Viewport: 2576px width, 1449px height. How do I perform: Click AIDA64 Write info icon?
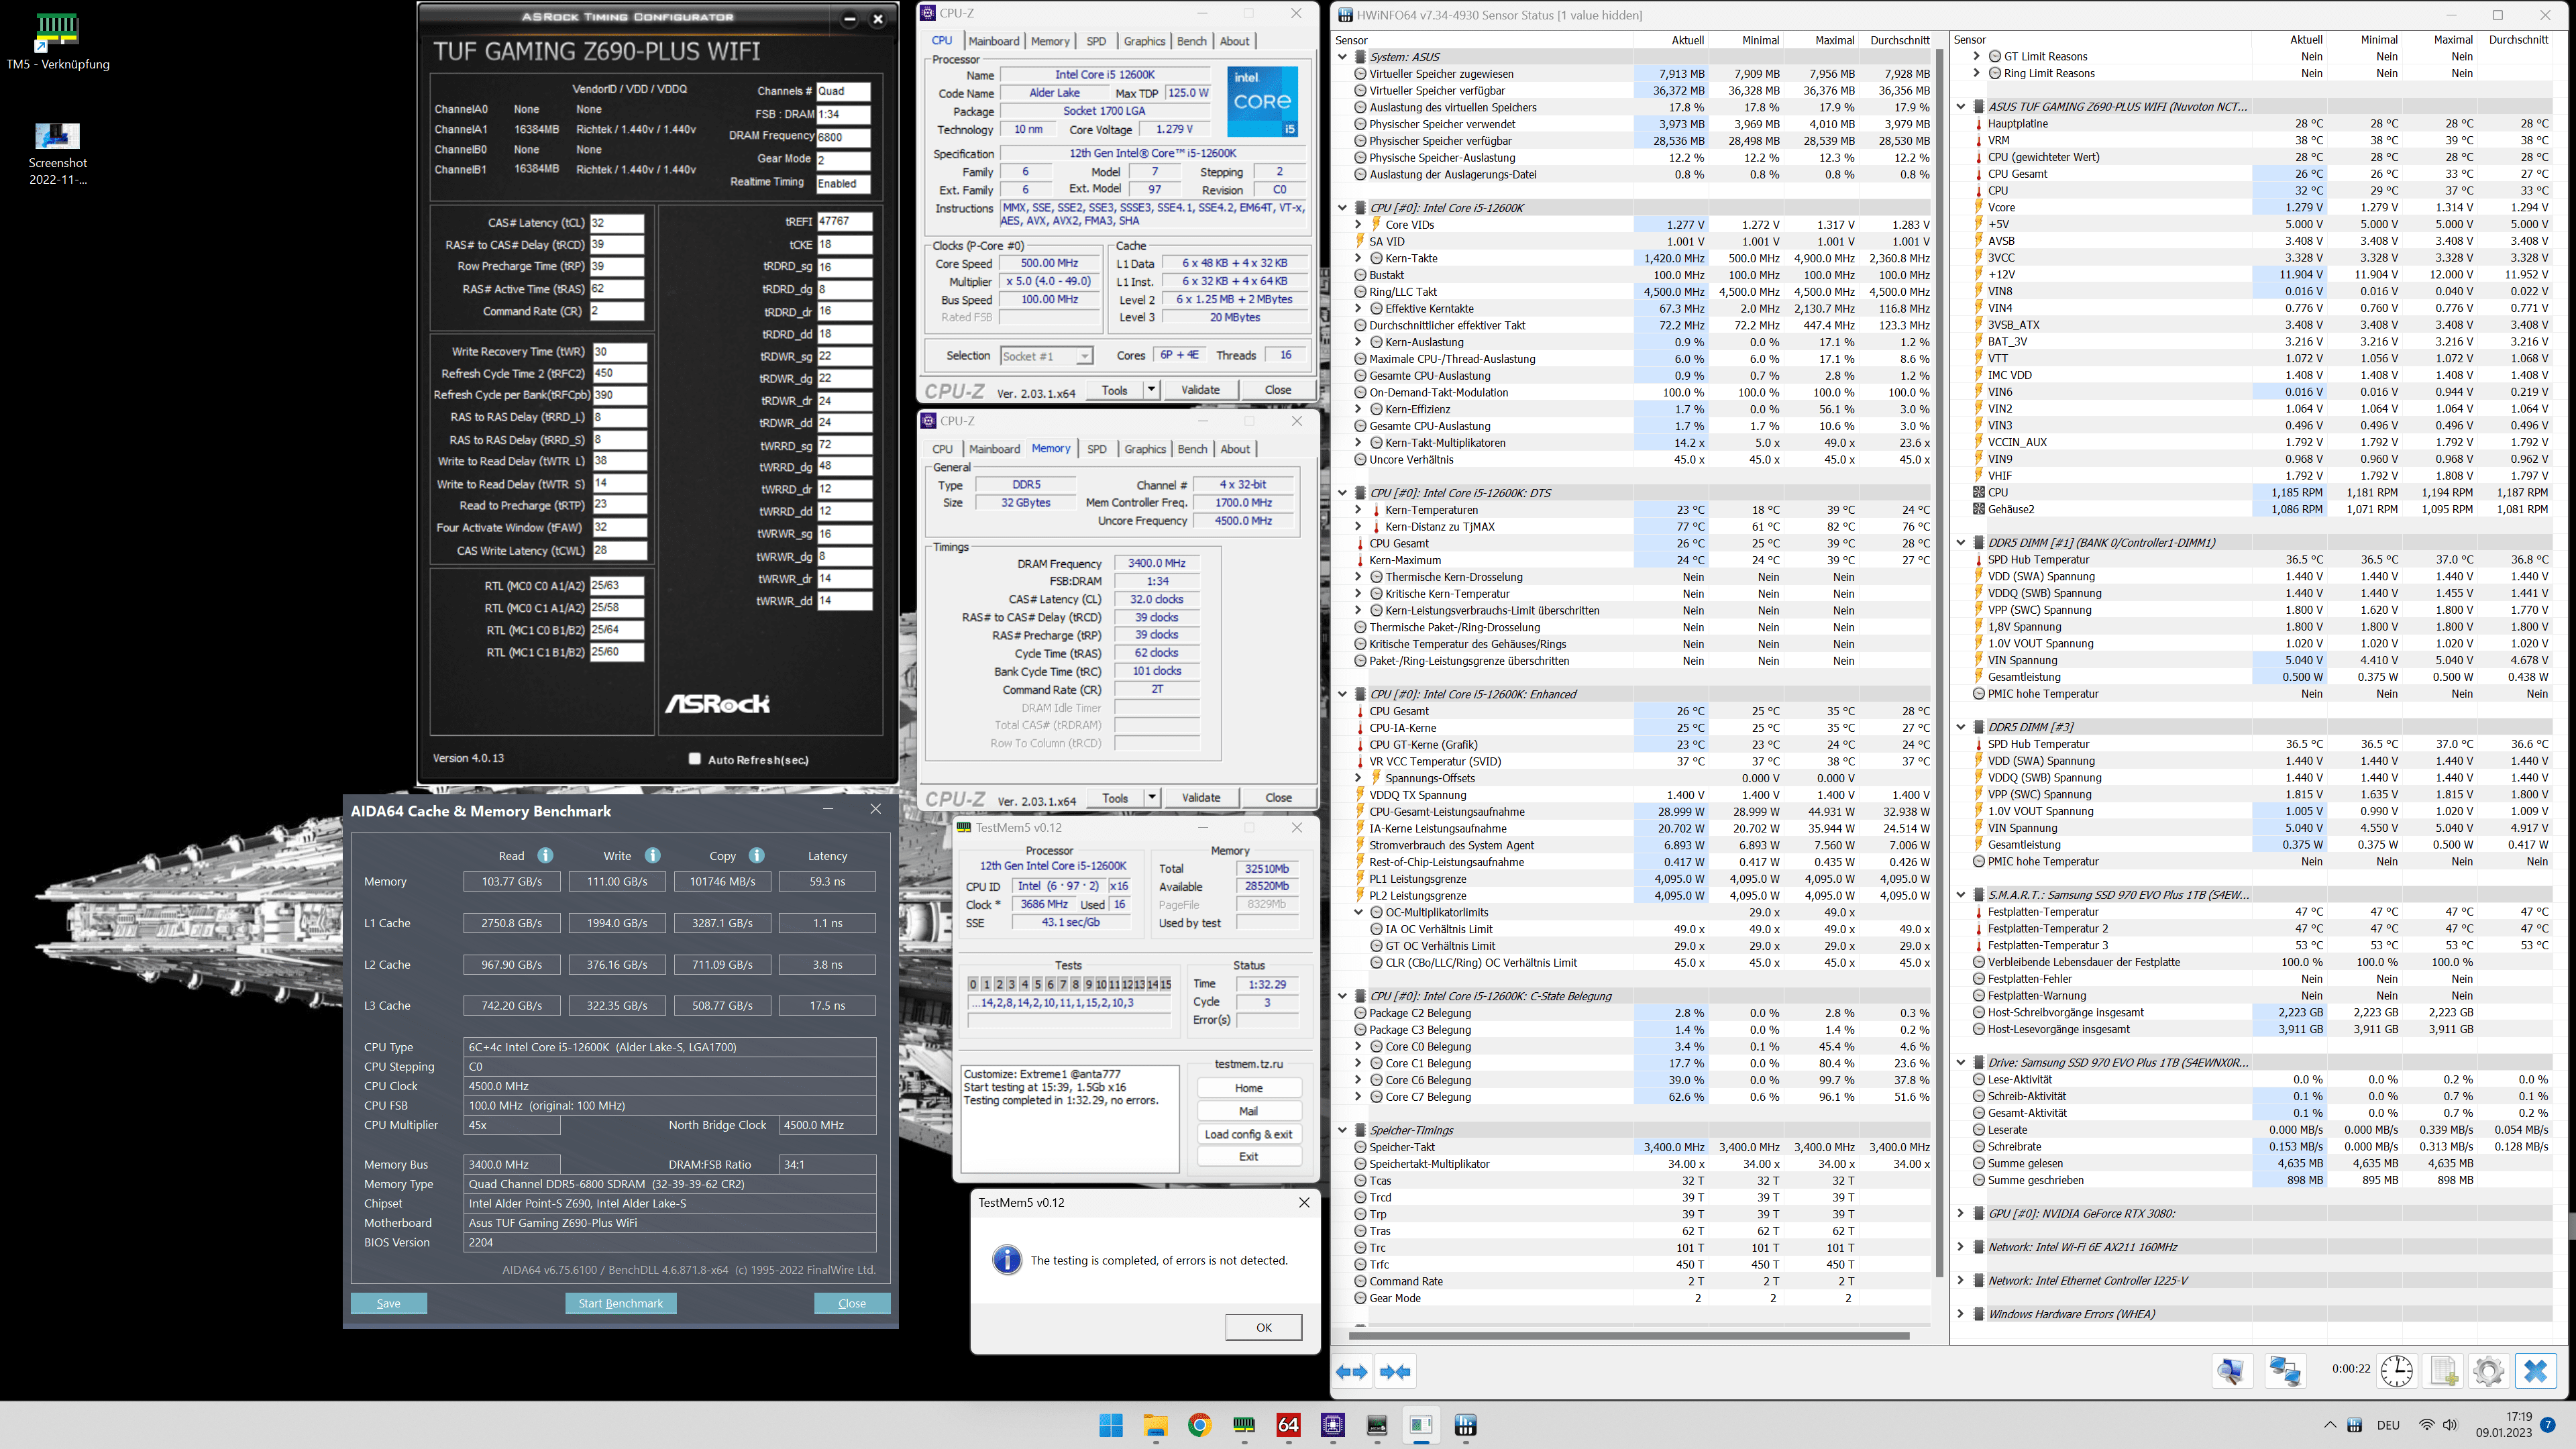(x=652, y=855)
